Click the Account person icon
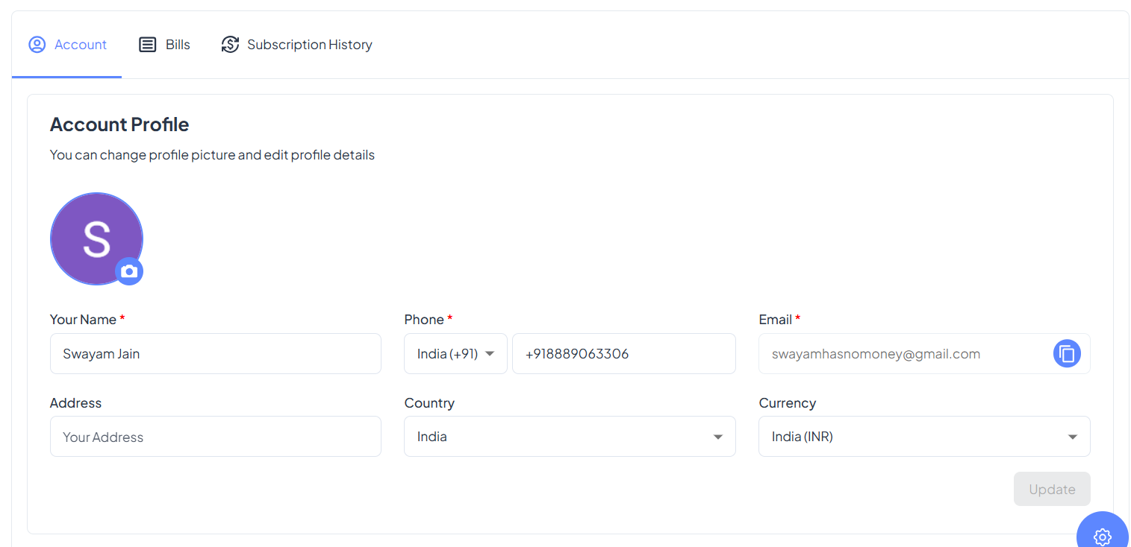 click(x=37, y=45)
